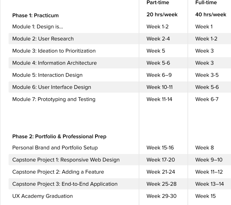
Task: Select Capstone Project 3: End-to-End Application
Action: click(65, 184)
